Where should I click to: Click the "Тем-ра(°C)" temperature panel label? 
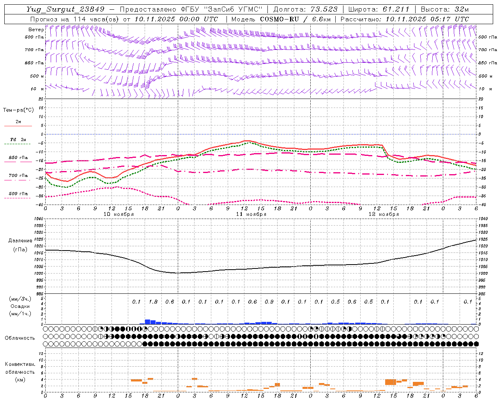18,110
